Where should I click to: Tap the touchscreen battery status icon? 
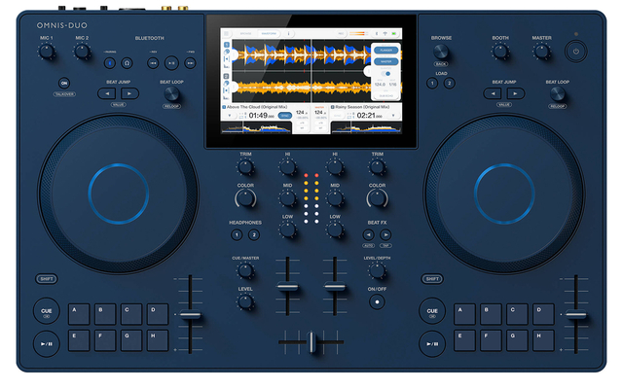pyautogui.click(x=394, y=34)
